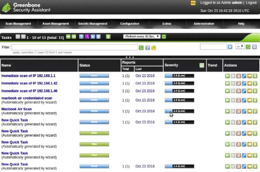Go to next page of tasks
The image size is (260, 172).
pyautogui.click(x=68, y=37)
